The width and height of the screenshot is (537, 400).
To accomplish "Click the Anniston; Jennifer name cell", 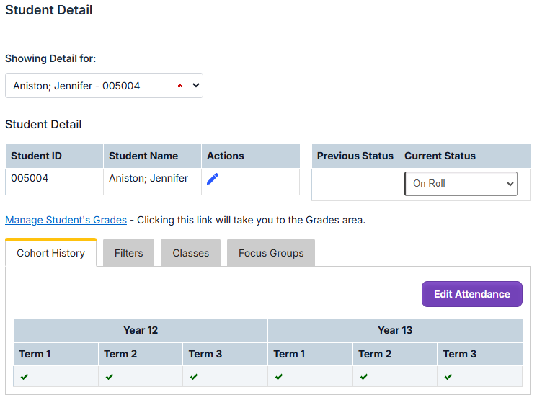I will coord(148,178).
